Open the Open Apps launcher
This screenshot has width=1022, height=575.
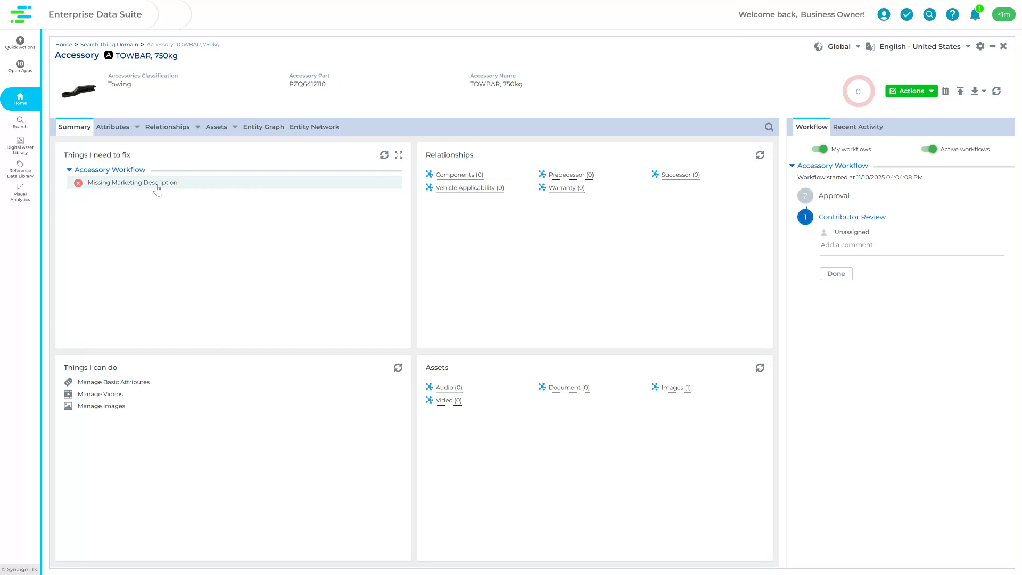pyautogui.click(x=20, y=67)
